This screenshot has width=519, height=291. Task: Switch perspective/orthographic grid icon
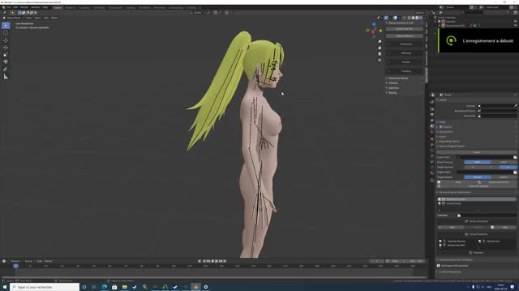[380, 60]
